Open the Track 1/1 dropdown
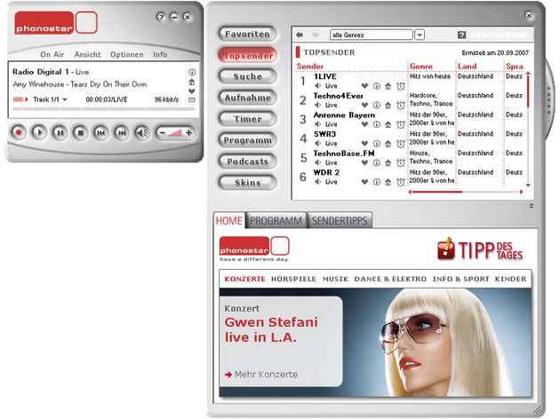This screenshot has width=560, height=419. coord(65,99)
